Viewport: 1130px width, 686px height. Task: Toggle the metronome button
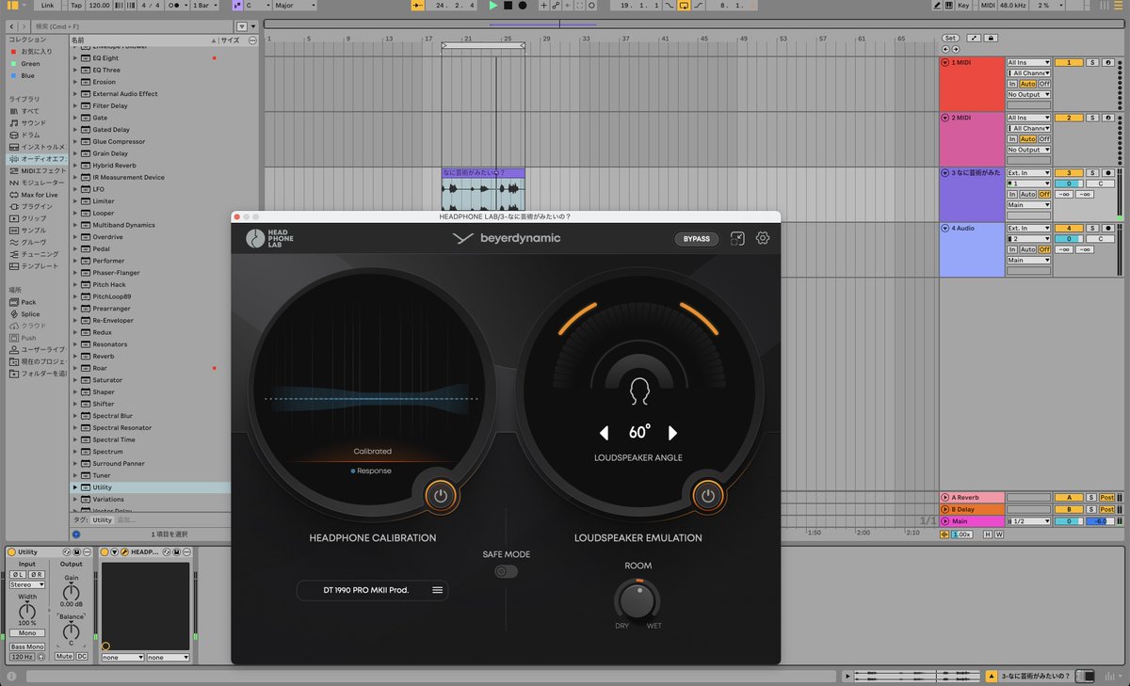pyautogui.click(x=175, y=6)
